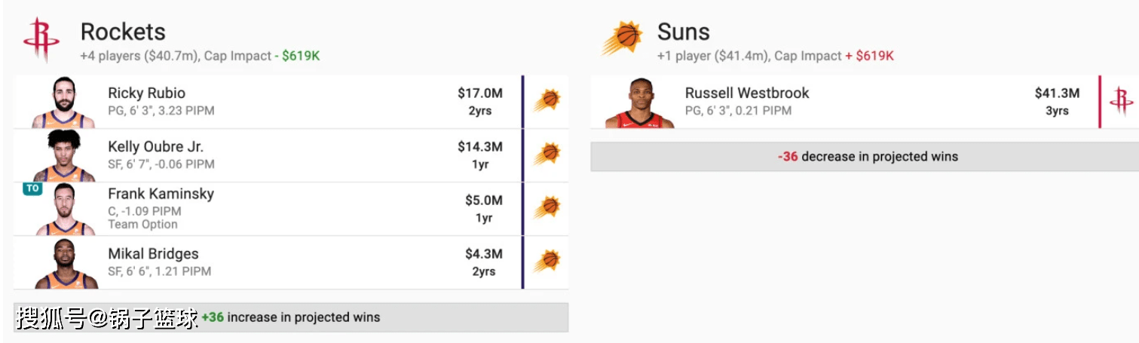Viewport: 1139px width, 343px height.
Task: Open Kelly Oubre Jr.'s player photo
Action: coord(64,155)
